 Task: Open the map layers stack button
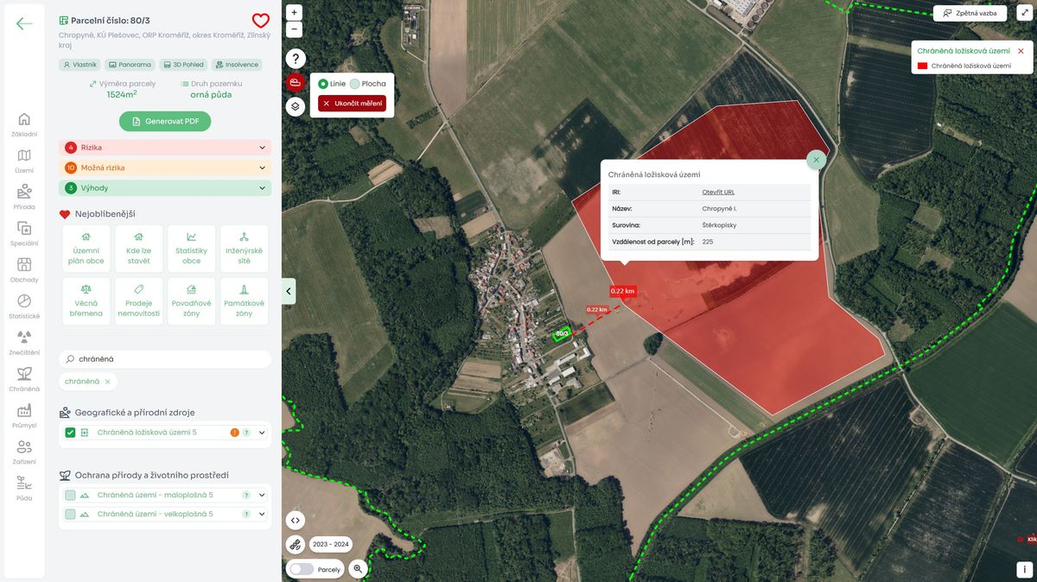tap(296, 107)
